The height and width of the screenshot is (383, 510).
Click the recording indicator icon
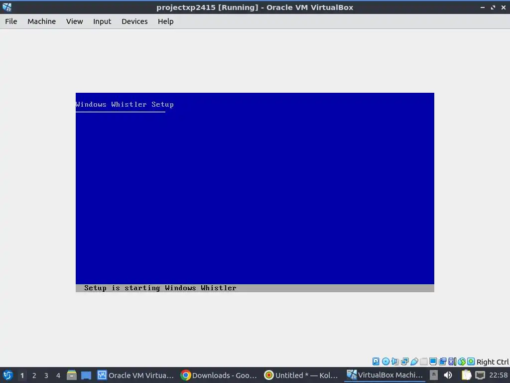pos(442,361)
